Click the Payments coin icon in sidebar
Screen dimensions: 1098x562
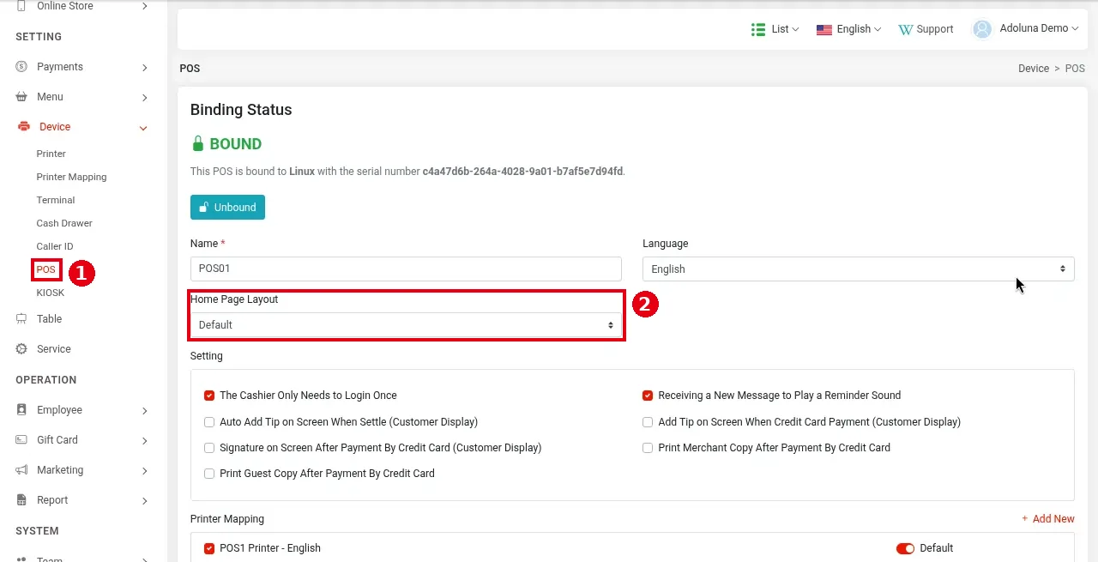[x=21, y=67]
